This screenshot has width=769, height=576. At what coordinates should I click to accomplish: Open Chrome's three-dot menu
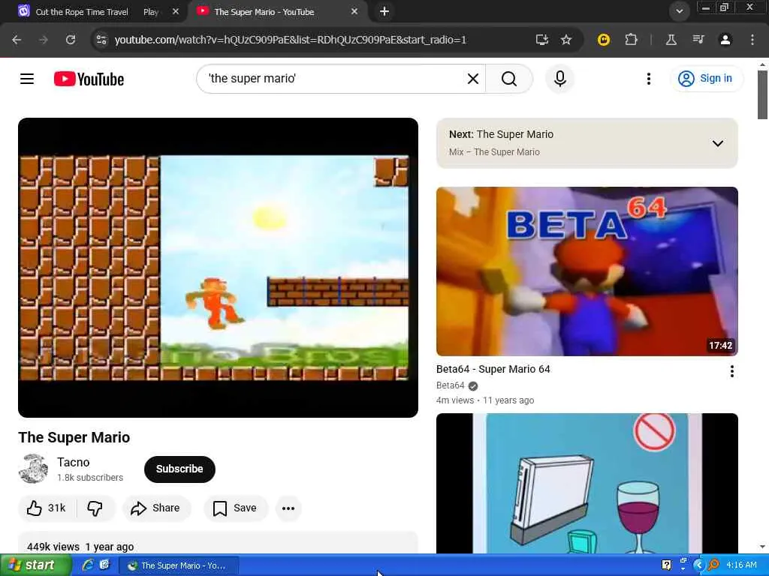point(752,40)
